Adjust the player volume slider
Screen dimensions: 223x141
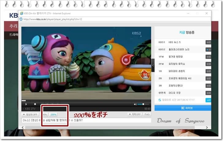[x=143, y=104]
